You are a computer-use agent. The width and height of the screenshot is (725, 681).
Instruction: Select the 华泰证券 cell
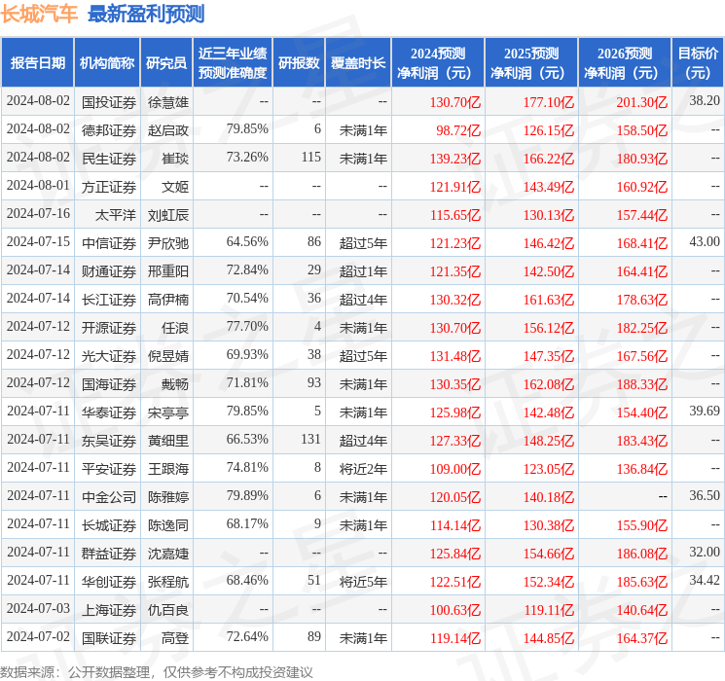point(109,412)
